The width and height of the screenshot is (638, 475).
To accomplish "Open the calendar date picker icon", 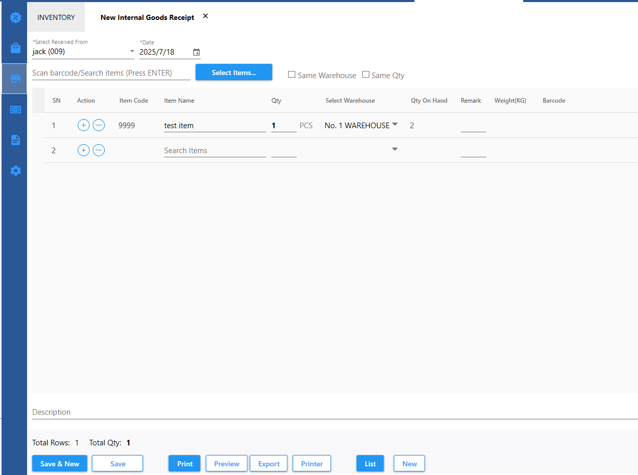I will (x=197, y=52).
